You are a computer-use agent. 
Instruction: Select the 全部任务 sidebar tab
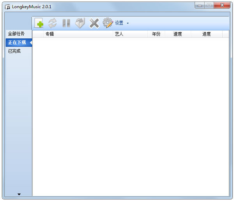tap(19, 34)
